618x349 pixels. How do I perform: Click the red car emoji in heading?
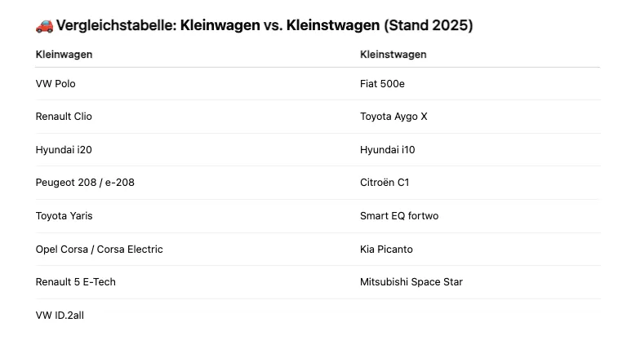pyautogui.click(x=44, y=25)
